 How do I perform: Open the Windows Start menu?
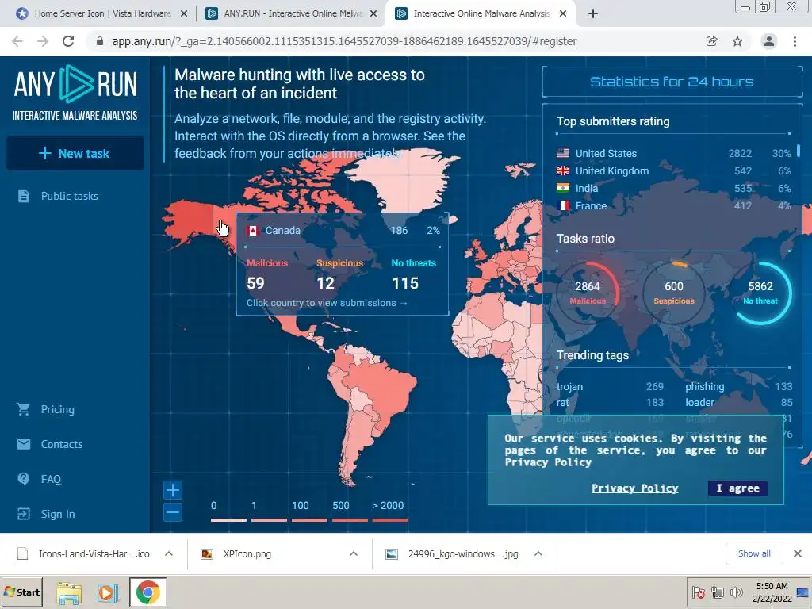(x=21, y=592)
